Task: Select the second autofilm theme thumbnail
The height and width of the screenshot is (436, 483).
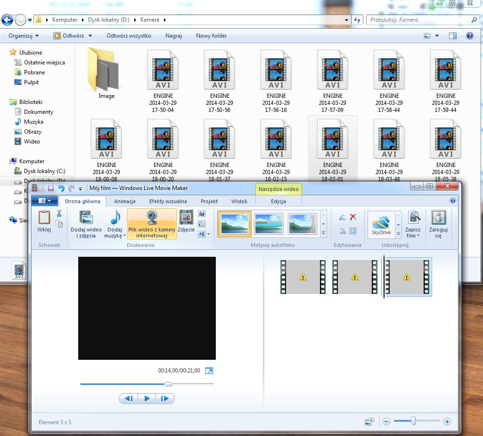Action: (x=269, y=224)
